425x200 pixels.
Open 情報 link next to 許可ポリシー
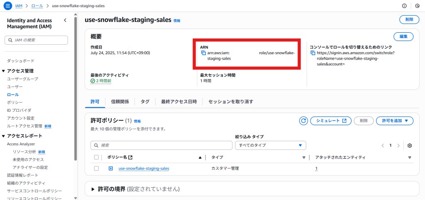pyautogui.click(x=137, y=121)
